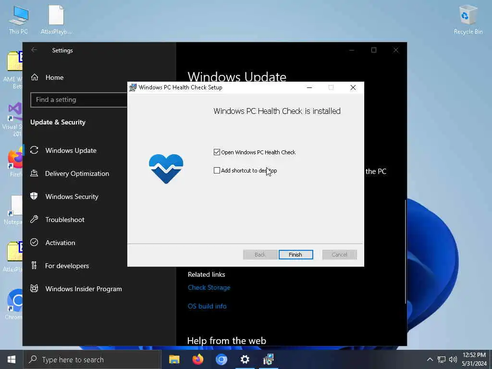Minimize the PC Health Check Setup dialog
Viewport: 492px width, 369px height.
coord(309,87)
